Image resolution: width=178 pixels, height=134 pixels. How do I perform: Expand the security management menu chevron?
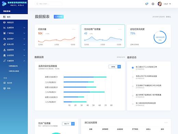click(24, 55)
